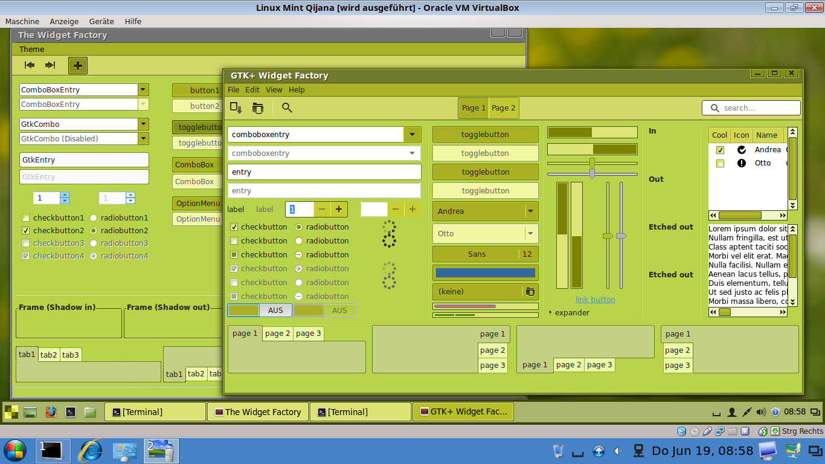Screen dimensions: 825x464
Task: Click the check-circle icon in Andrea's row
Action: tap(742, 150)
